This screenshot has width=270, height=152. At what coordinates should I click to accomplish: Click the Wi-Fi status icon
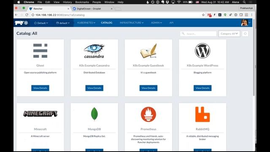[x=179, y=2]
